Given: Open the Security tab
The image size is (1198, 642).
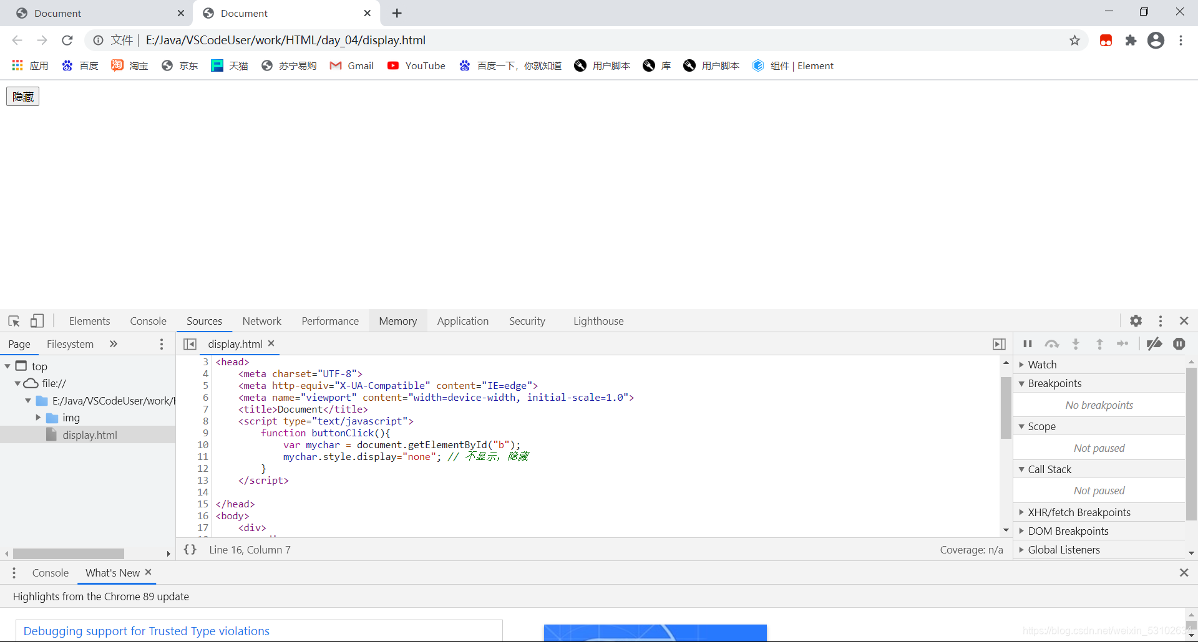Looking at the screenshot, I should tap(527, 321).
